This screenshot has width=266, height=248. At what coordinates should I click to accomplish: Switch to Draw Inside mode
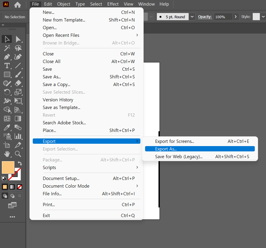tap(19, 196)
